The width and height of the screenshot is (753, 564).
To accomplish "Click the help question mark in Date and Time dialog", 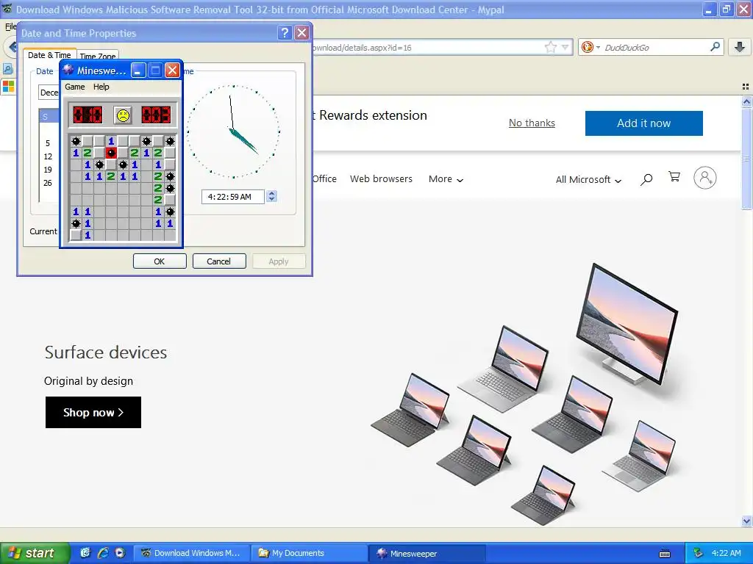I will (285, 32).
